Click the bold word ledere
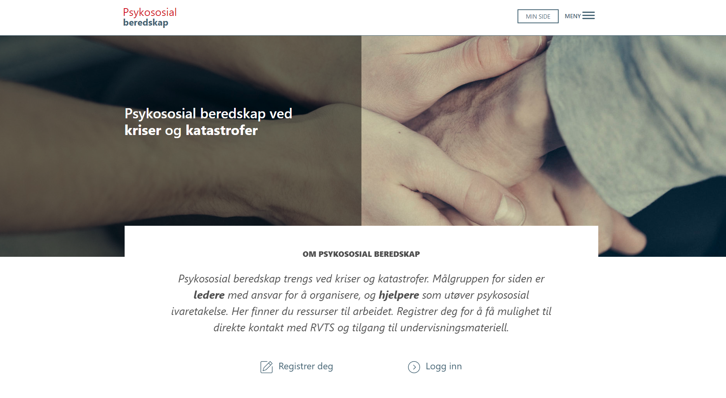The width and height of the screenshot is (726, 398). tap(209, 295)
